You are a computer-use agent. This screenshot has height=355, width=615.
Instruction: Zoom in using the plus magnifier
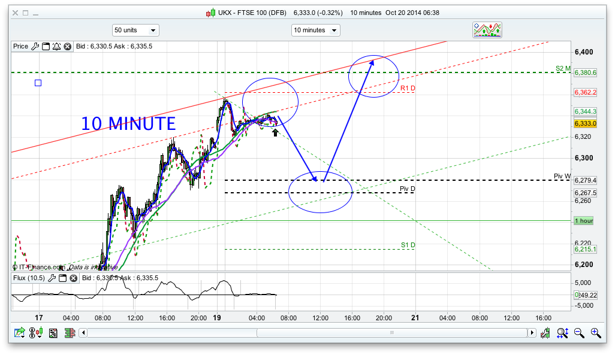tap(596, 333)
